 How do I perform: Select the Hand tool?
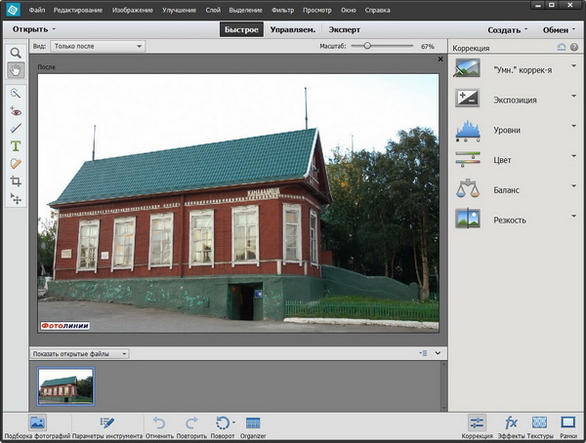click(x=16, y=69)
